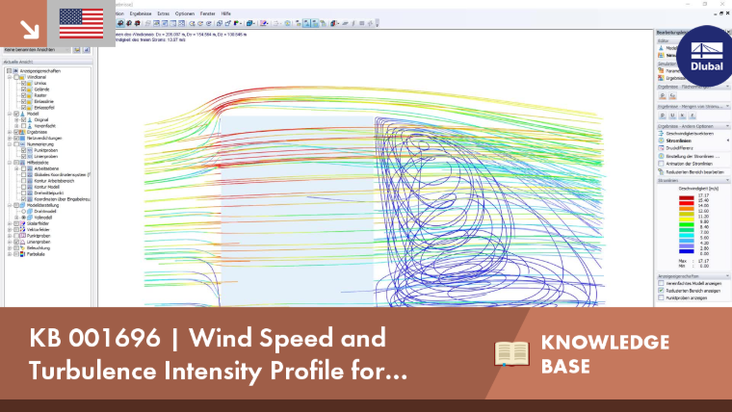
Task: Expand the Skalarfelder tree node
Action: click(10, 223)
